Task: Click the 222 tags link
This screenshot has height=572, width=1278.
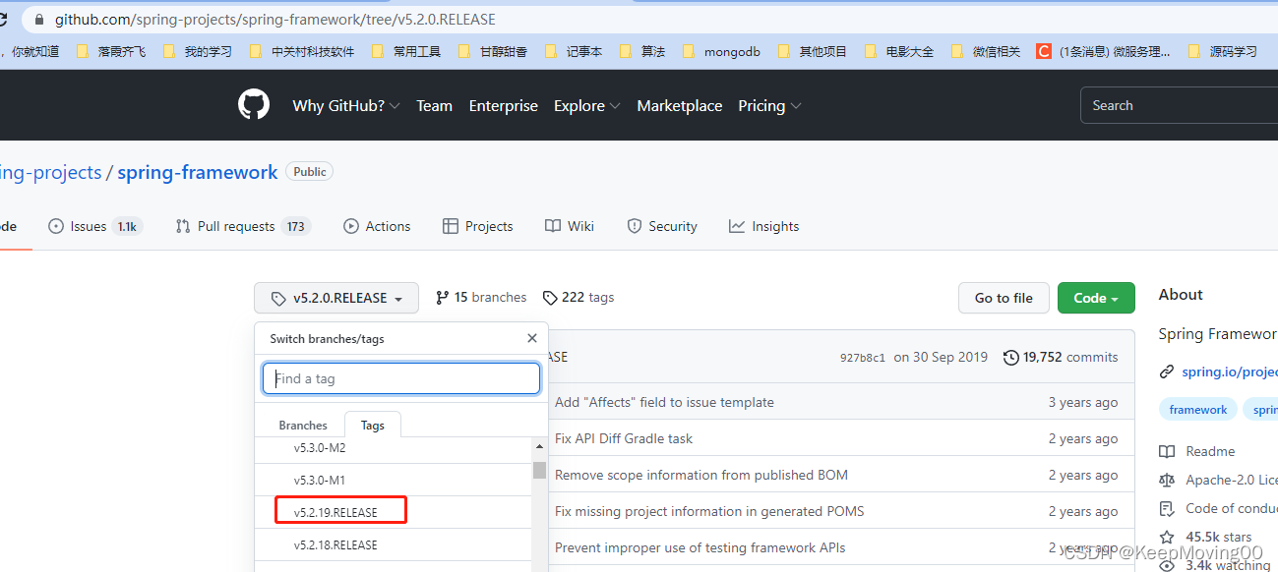Action: (578, 297)
